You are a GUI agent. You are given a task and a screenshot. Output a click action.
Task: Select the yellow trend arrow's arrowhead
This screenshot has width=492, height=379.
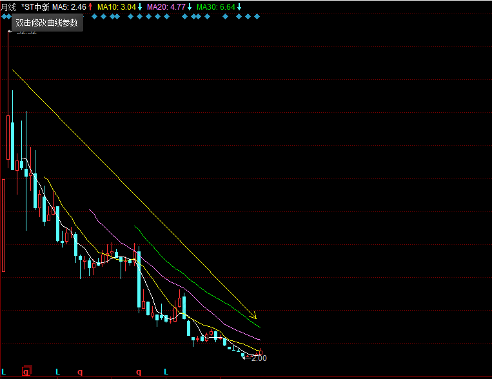[x=254, y=316]
